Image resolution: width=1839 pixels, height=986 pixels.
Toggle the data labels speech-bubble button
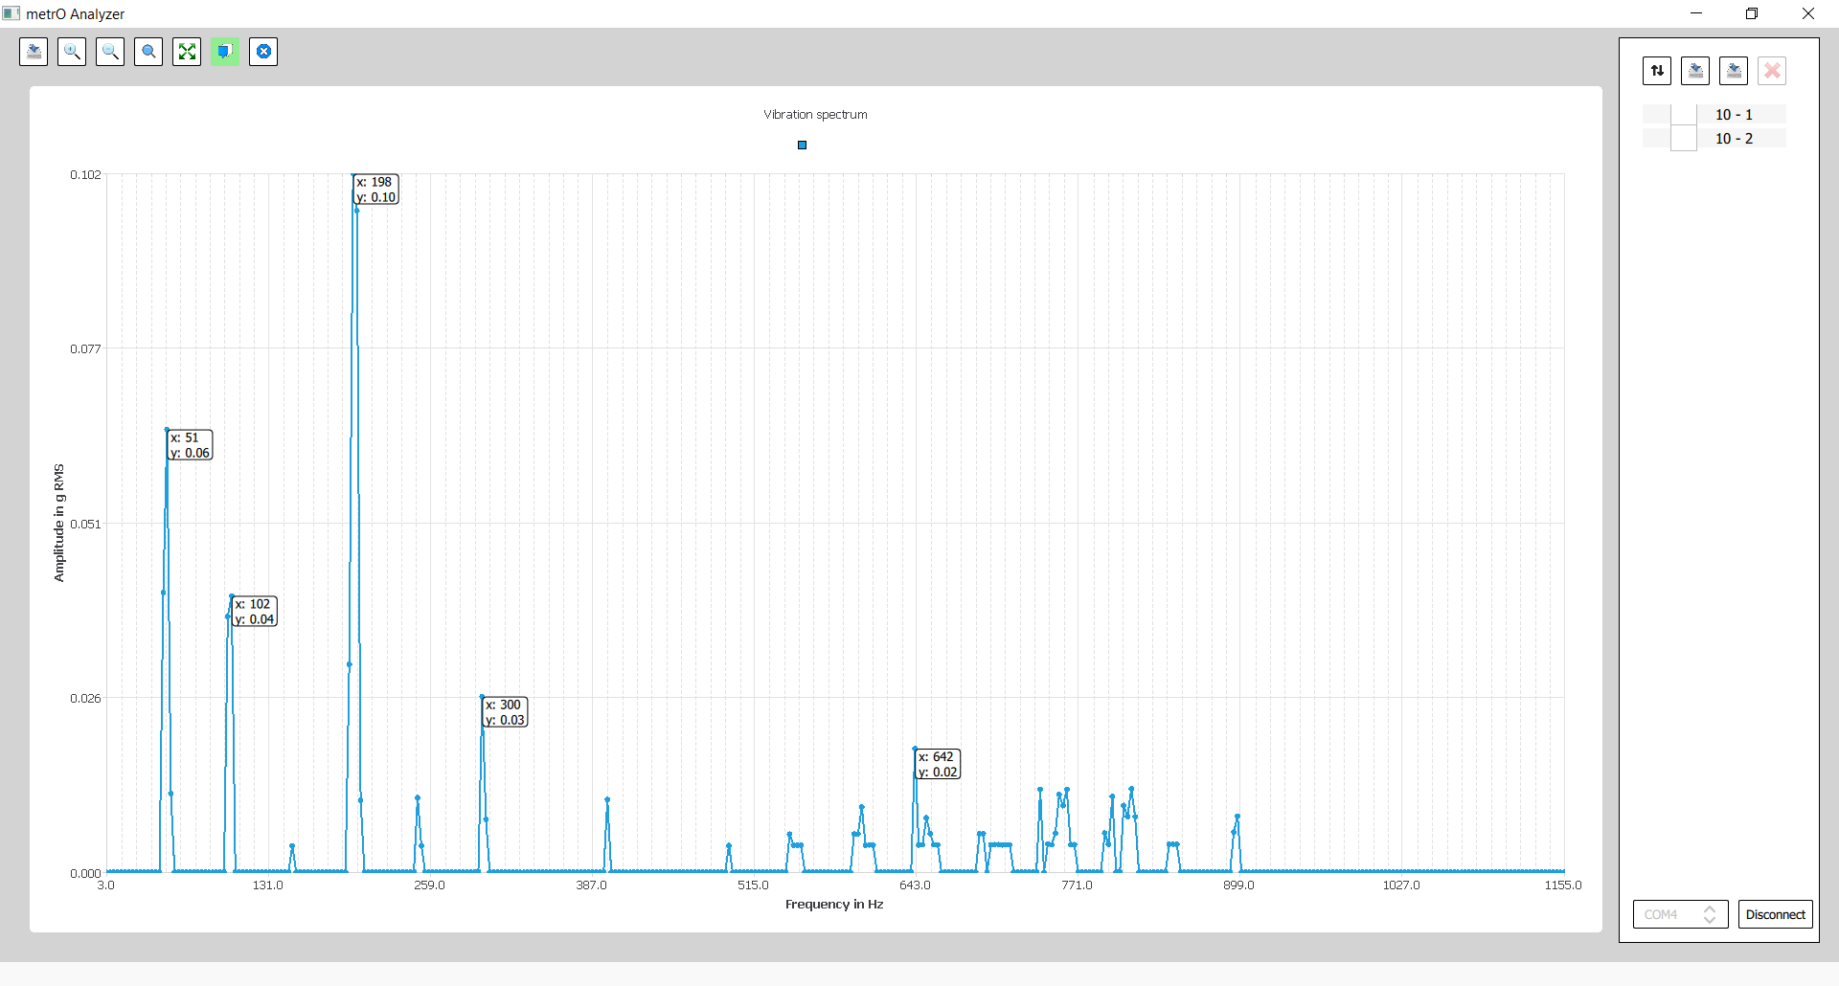coord(225,52)
